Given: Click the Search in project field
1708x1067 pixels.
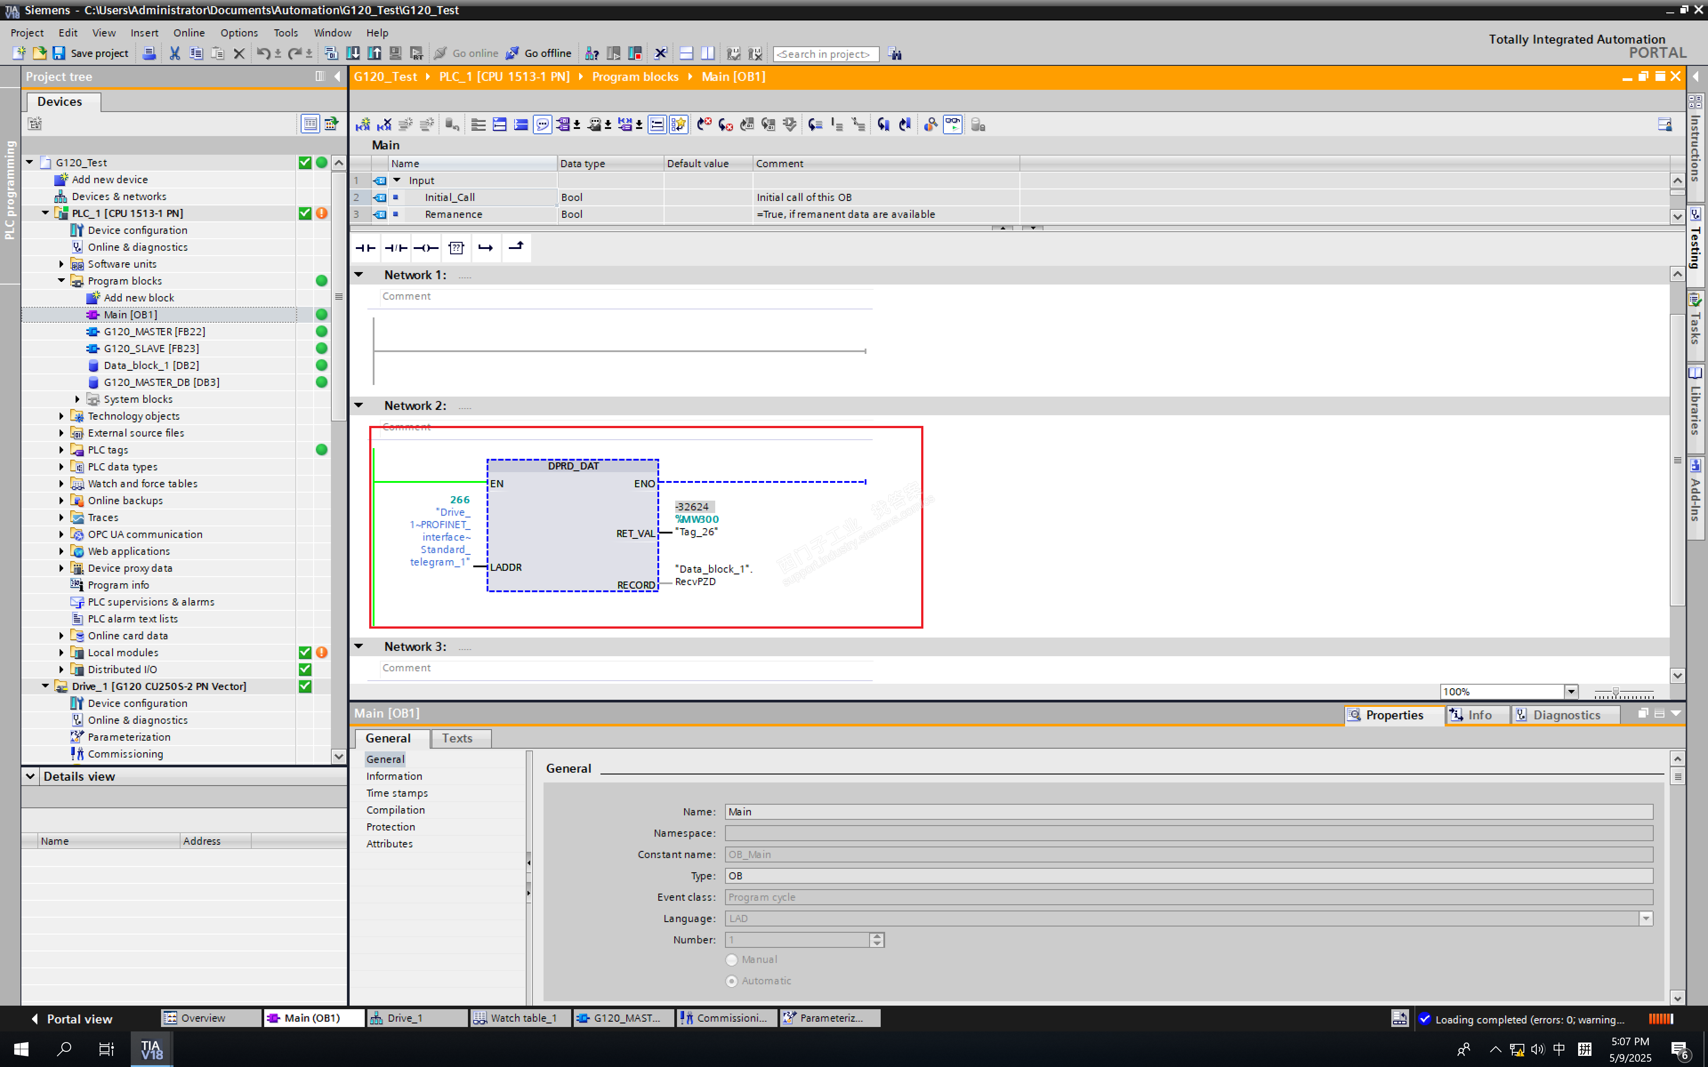Looking at the screenshot, I should point(825,54).
